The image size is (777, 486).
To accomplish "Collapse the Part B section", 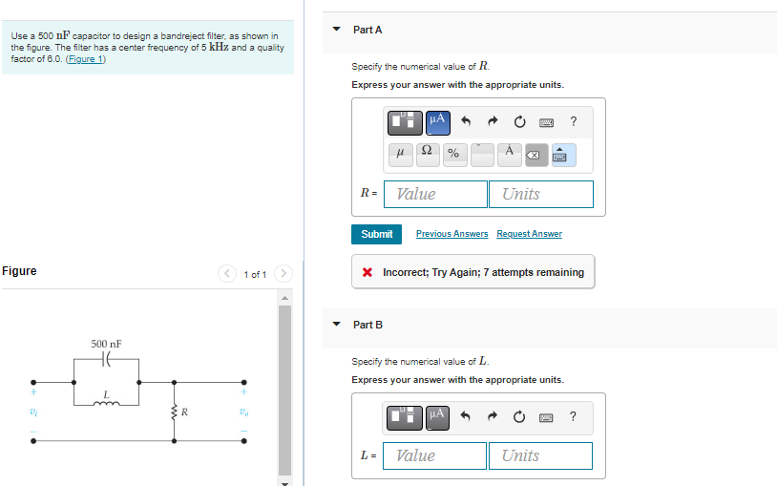I will 336,325.
